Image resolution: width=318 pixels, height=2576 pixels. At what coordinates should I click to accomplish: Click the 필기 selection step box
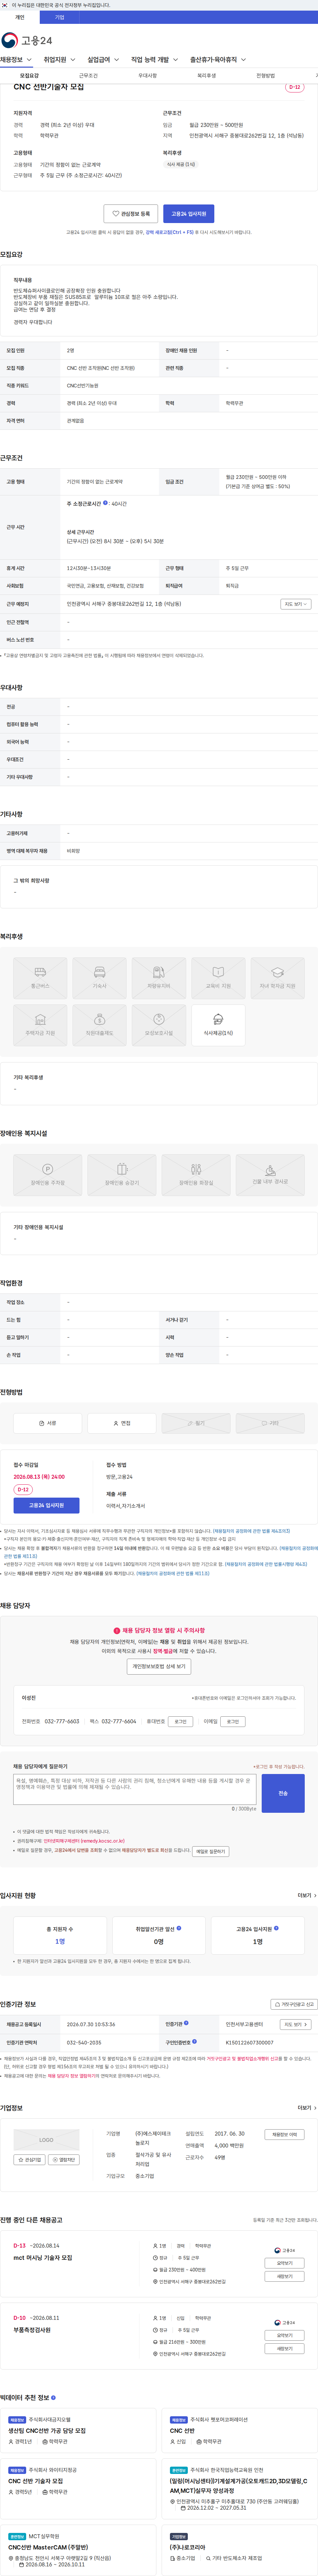coord(196,1423)
